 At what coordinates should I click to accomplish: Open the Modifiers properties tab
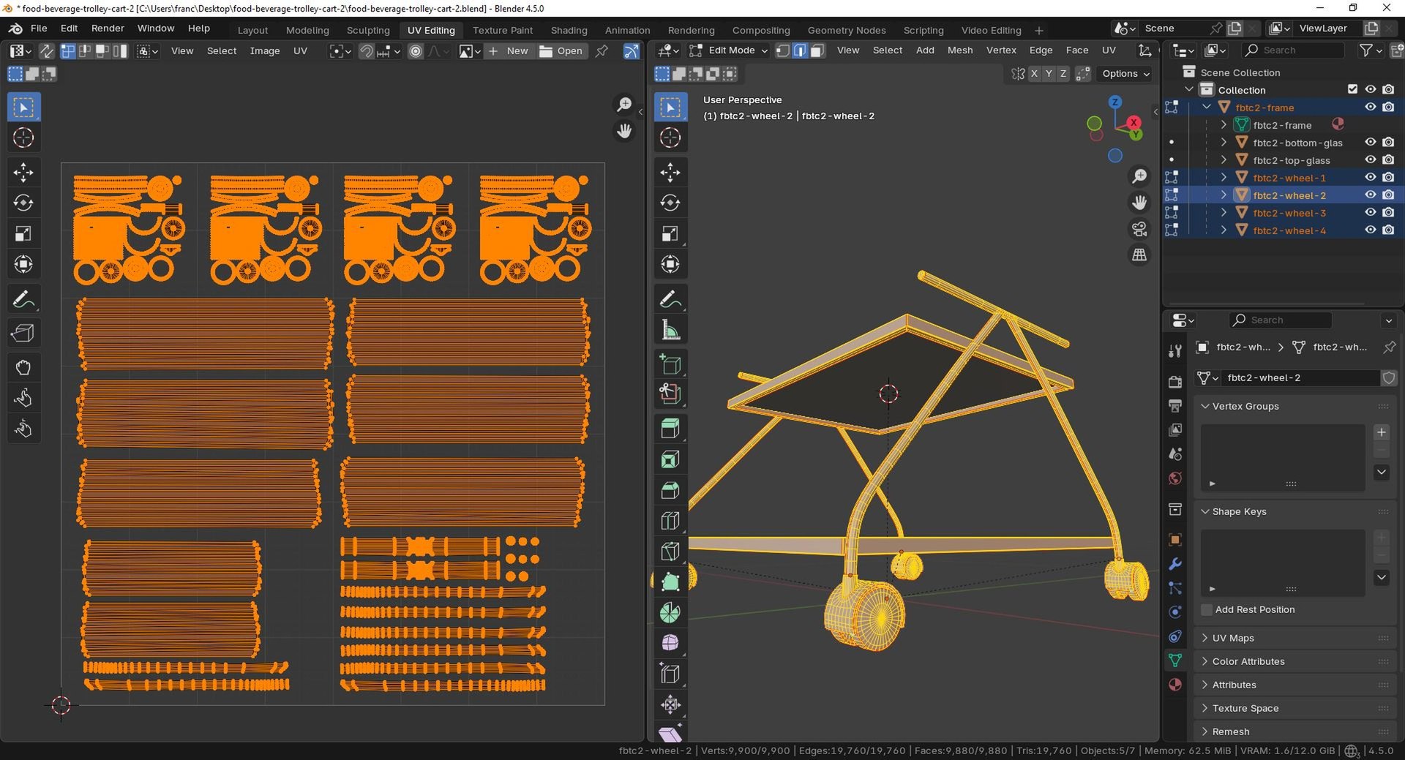1175,564
